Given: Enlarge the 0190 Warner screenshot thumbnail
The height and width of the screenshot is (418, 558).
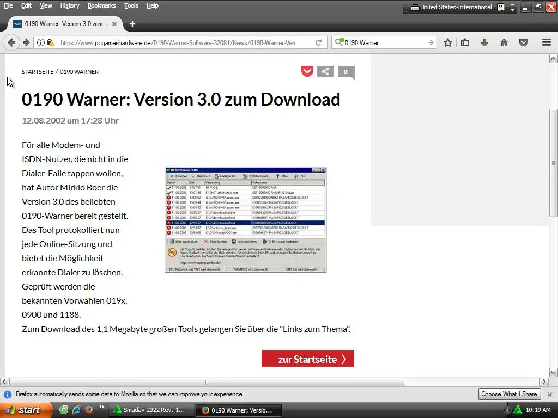Looking at the screenshot, I should 246,220.
